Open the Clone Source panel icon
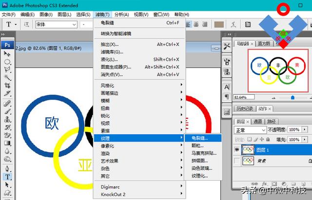Image resolution: width=312 pixels, height=200 pixels. pos(227,72)
